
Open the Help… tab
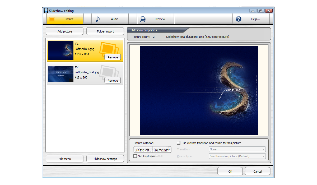click(251, 19)
